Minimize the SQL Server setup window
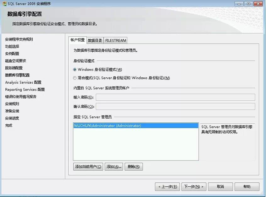 click(239, 3)
